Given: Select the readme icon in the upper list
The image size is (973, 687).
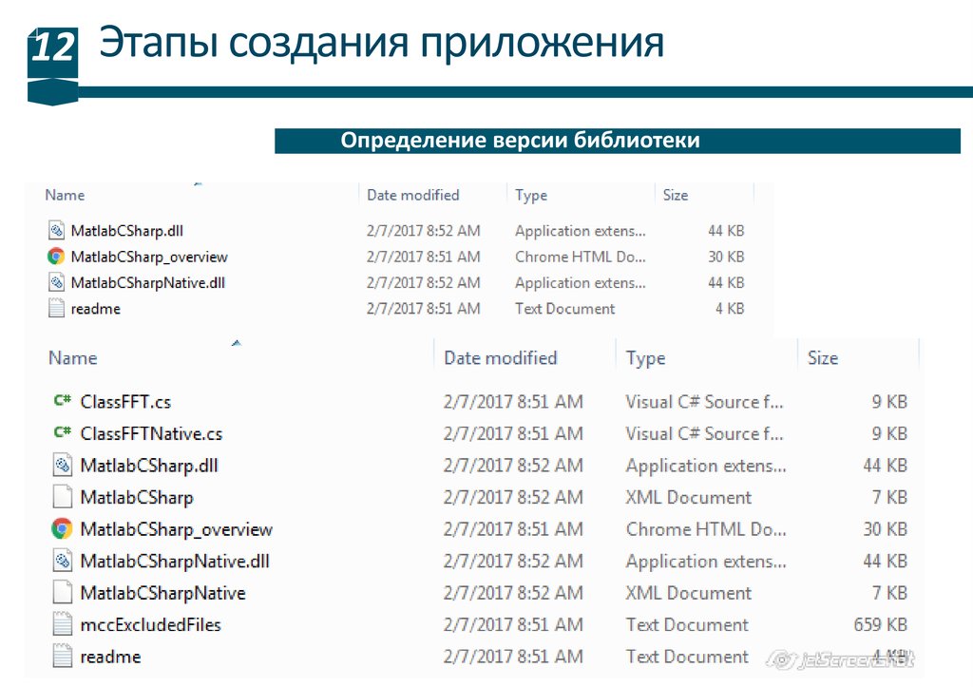Looking at the screenshot, I should point(56,309).
